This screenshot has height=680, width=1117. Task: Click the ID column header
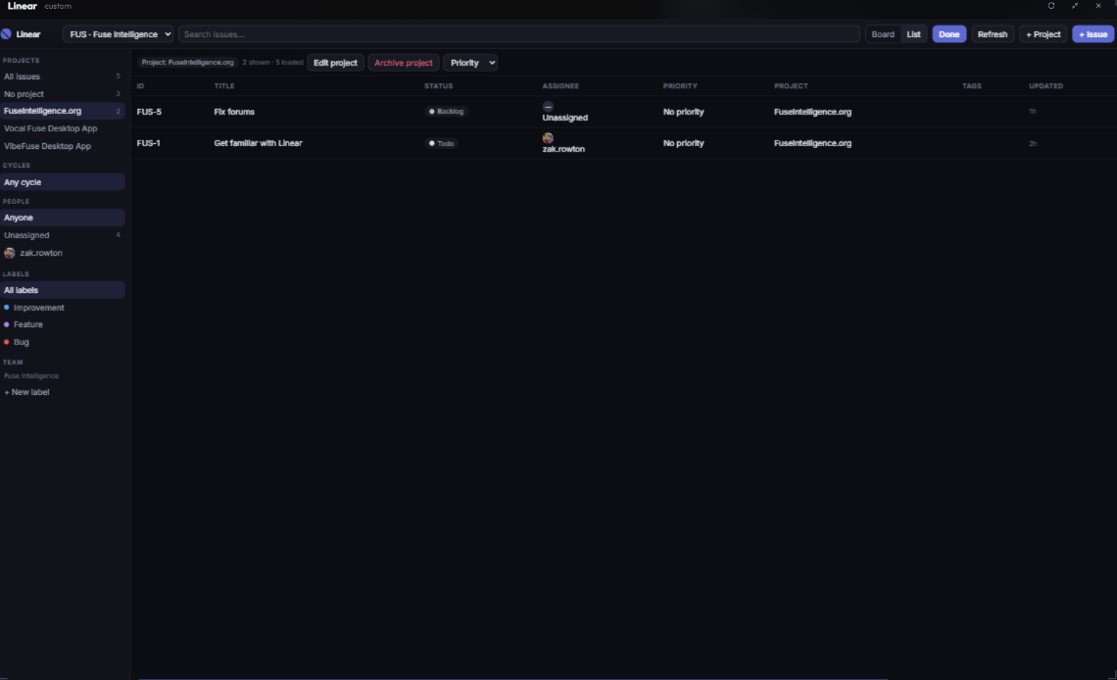coord(140,86)
